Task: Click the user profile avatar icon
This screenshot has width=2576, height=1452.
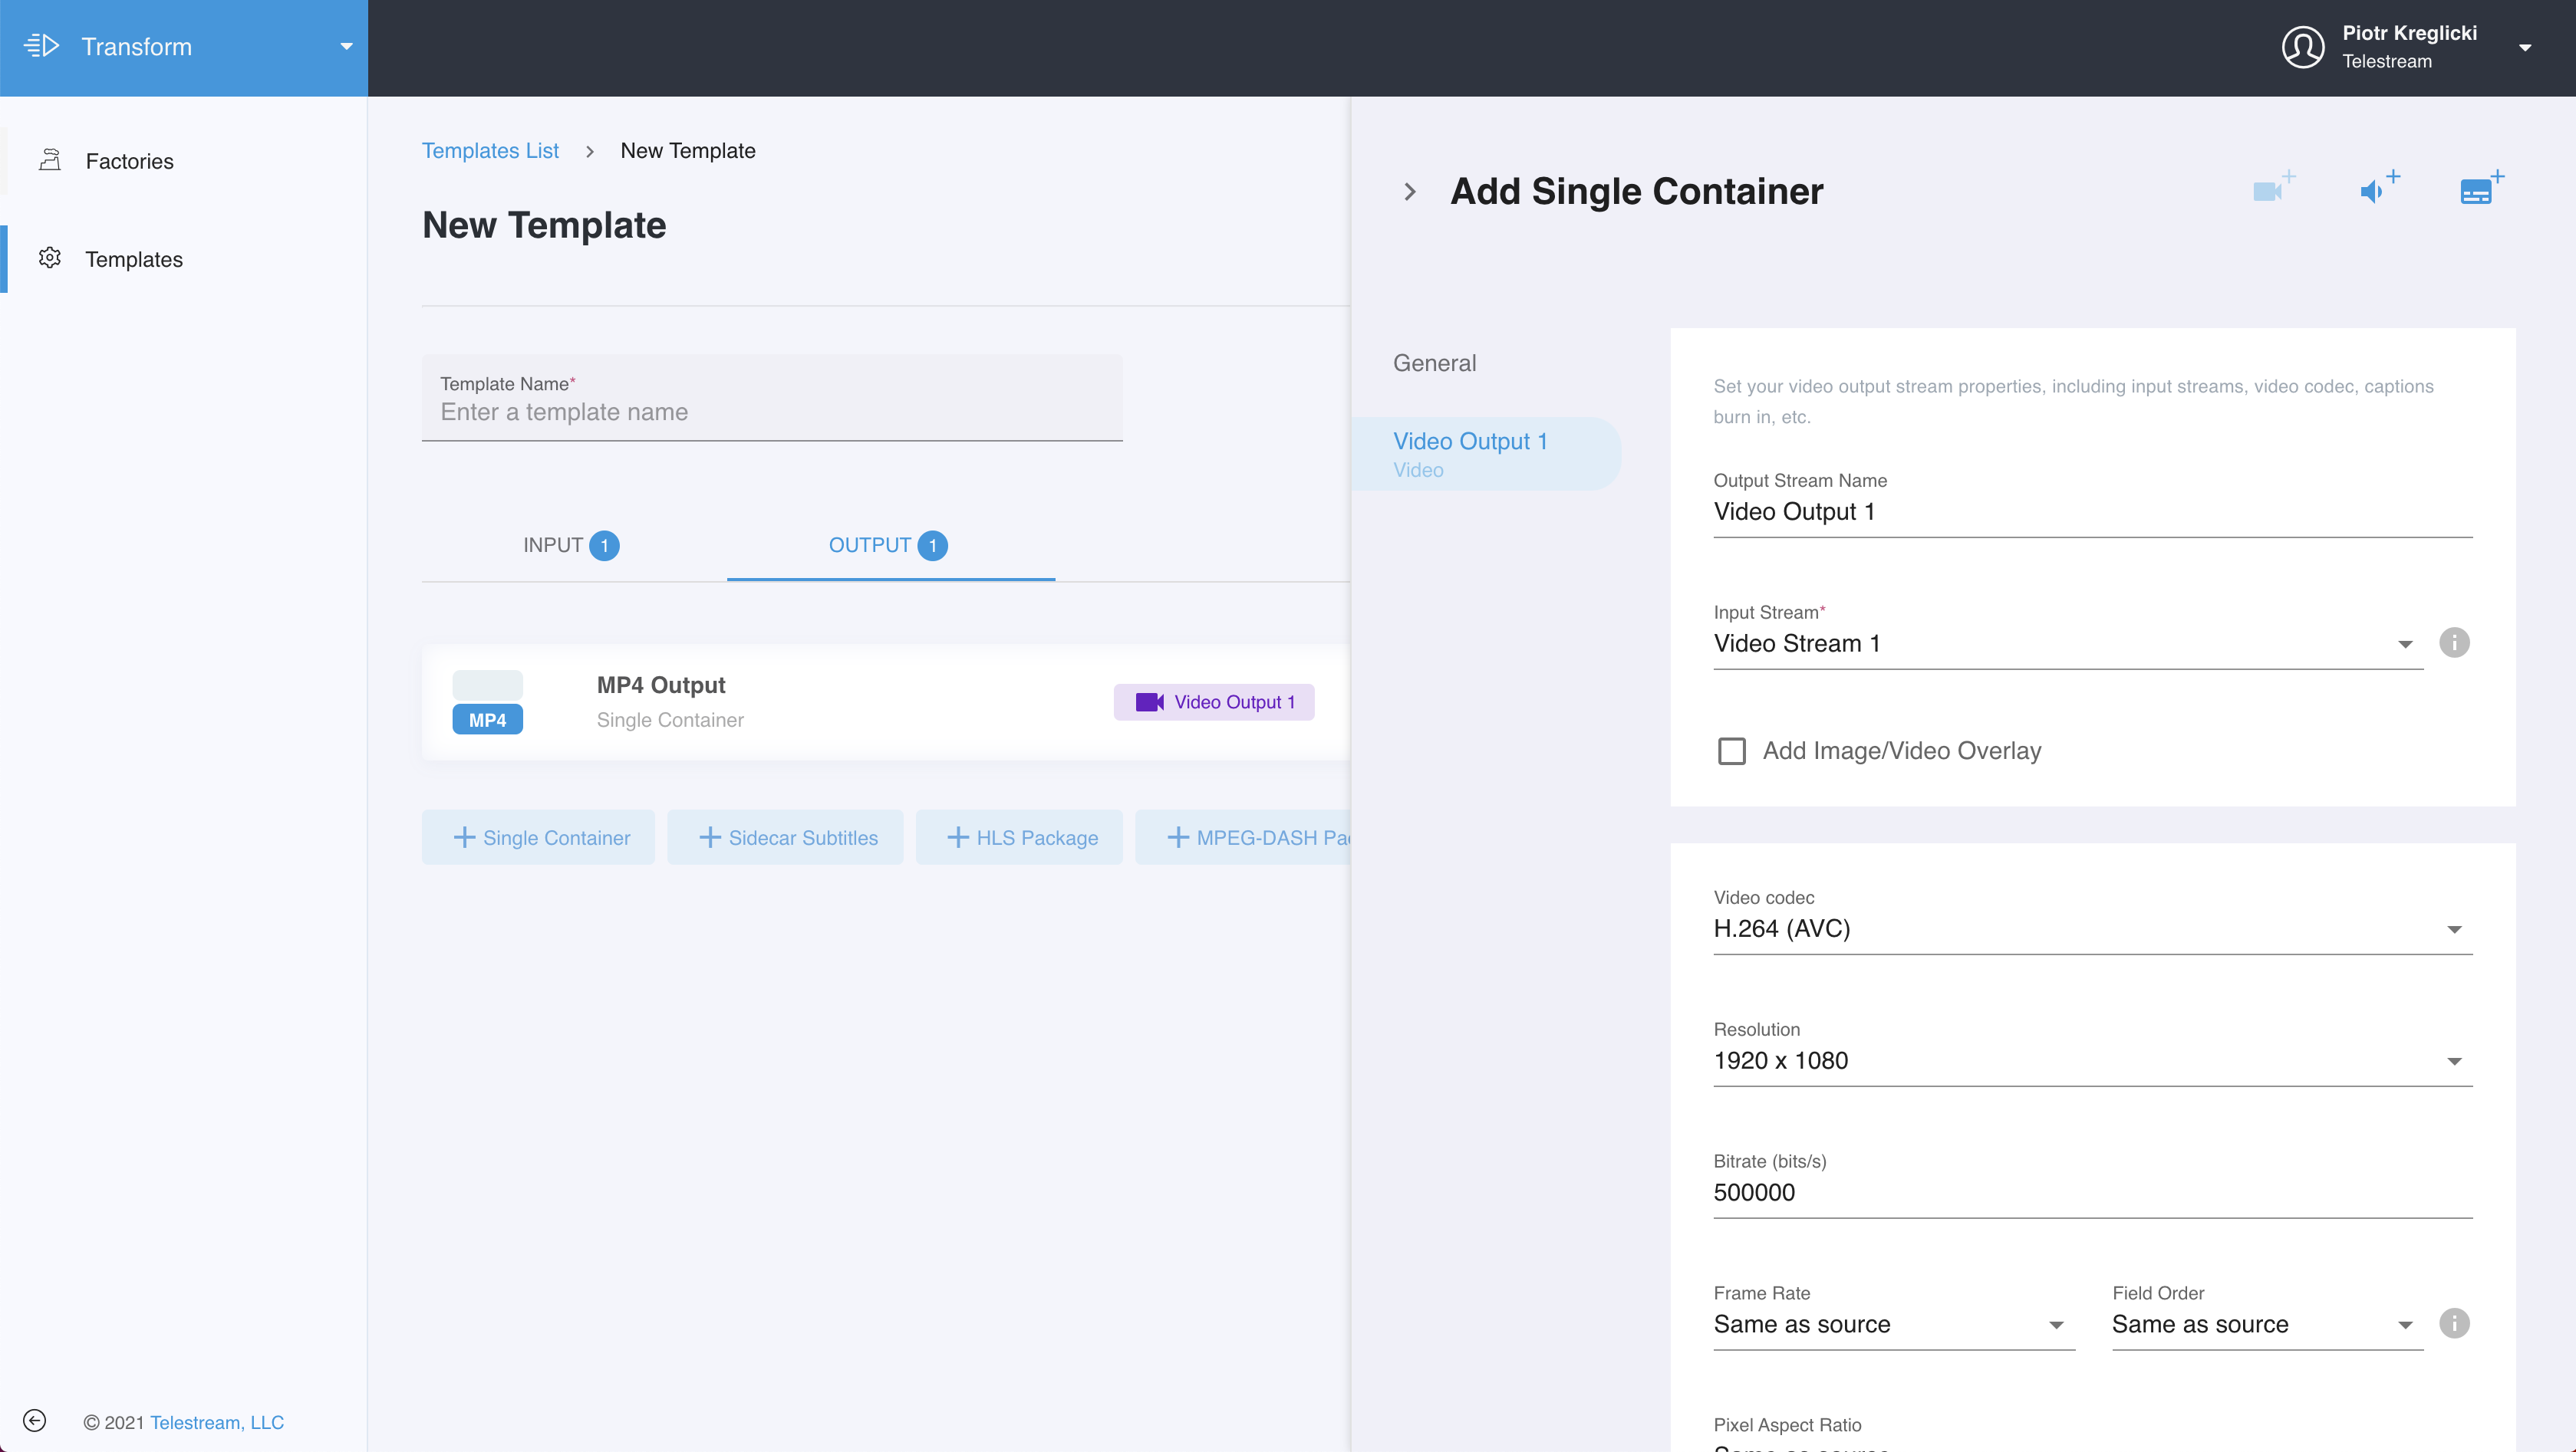Action: pyautogui.click(x=2302, y=47)
